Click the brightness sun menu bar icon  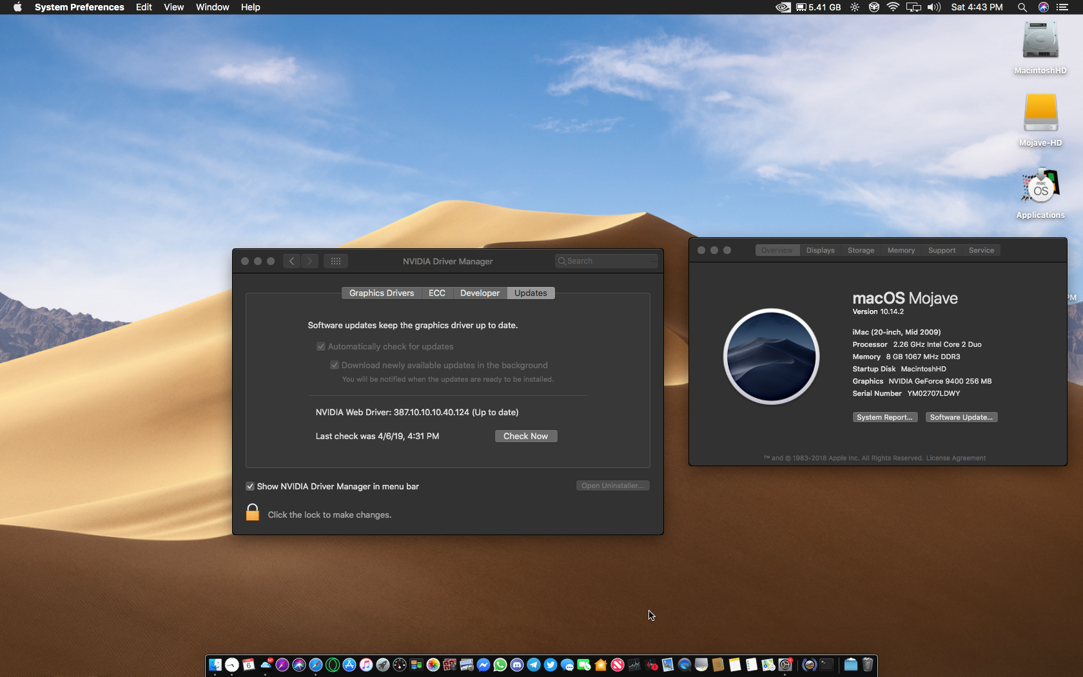tap(855, 7)
